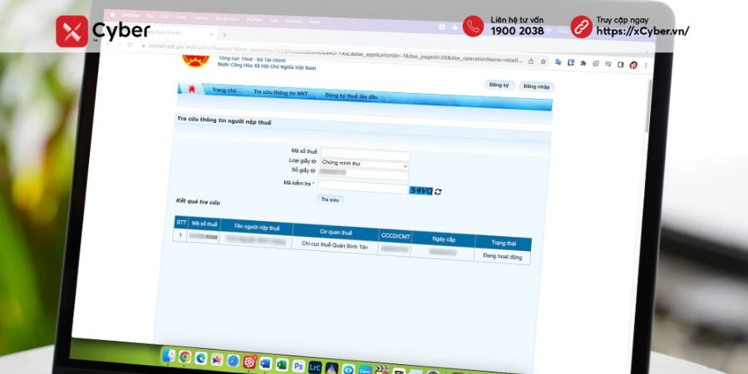
Task: Select the Chi cục thuế Quận Bình Tân cell
Action: (x=335, y=246)
